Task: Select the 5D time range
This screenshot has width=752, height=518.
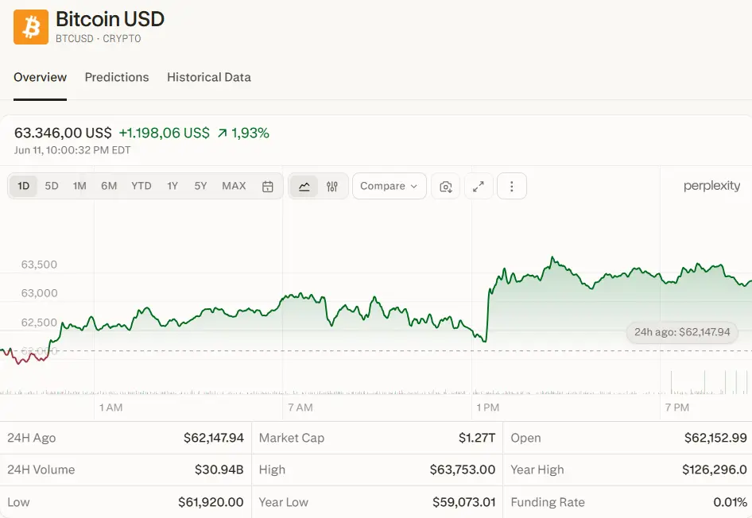Action: [52, 186]
